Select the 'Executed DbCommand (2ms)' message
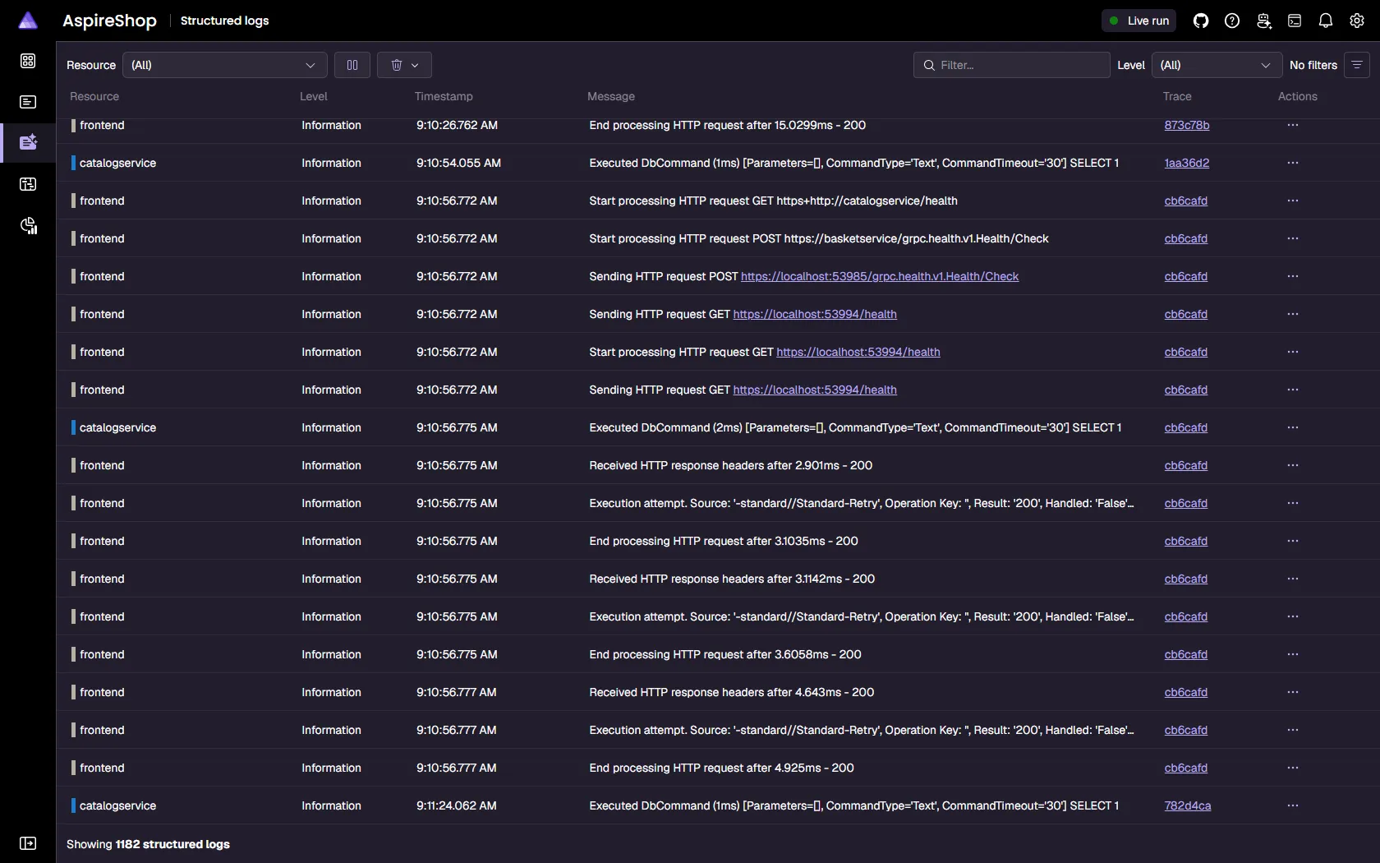This screenshot has width=1380, height=863. click(x=855, y=427)
